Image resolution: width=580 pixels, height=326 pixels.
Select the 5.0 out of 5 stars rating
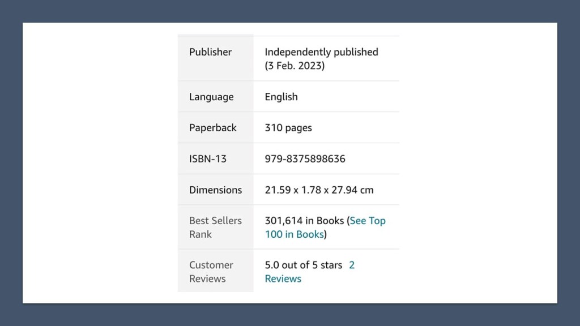click(303, 265)
